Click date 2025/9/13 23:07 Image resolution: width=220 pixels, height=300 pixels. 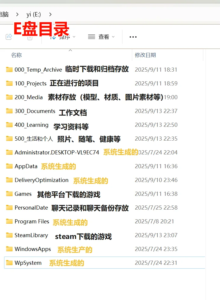pos(156,235)
